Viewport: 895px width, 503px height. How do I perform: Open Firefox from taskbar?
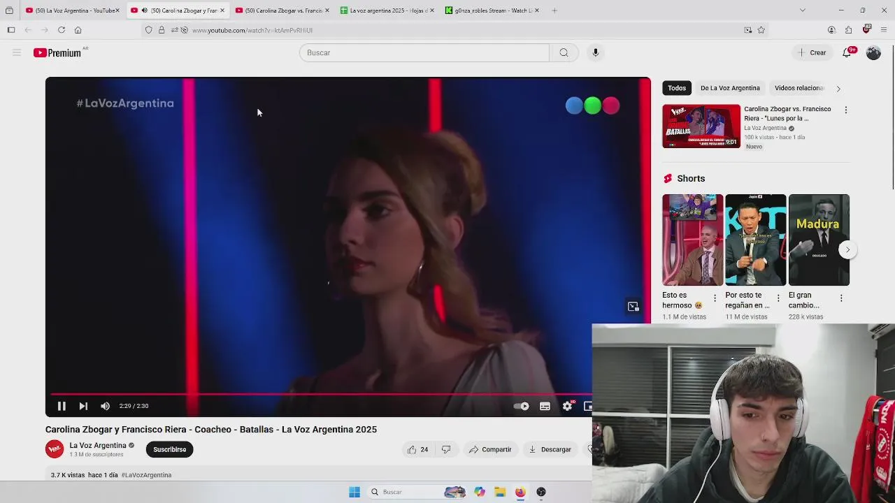click(520, 492)
